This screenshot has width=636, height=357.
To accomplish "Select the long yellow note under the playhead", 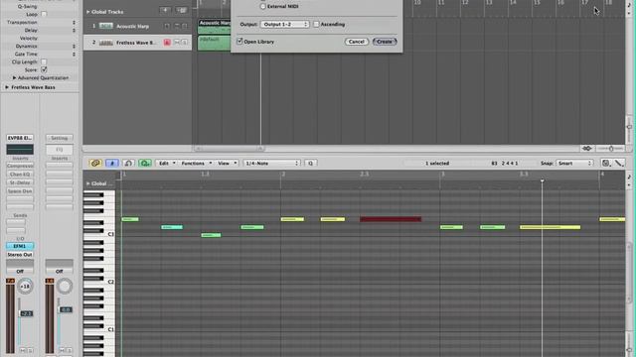I will [x=550, y=227].
